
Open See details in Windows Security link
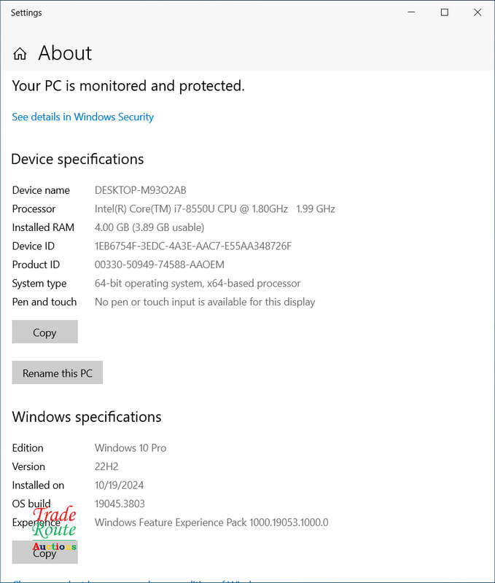(x=82, y=117)
